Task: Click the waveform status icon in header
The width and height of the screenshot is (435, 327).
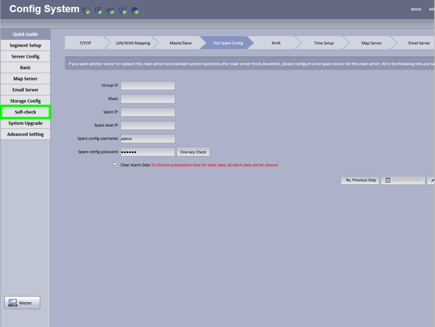Action: (110, 10)
